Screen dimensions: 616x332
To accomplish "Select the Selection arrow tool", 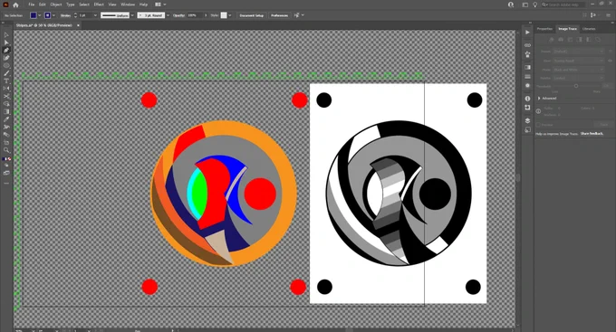I will pyautogui.click(x=6, y=35).
